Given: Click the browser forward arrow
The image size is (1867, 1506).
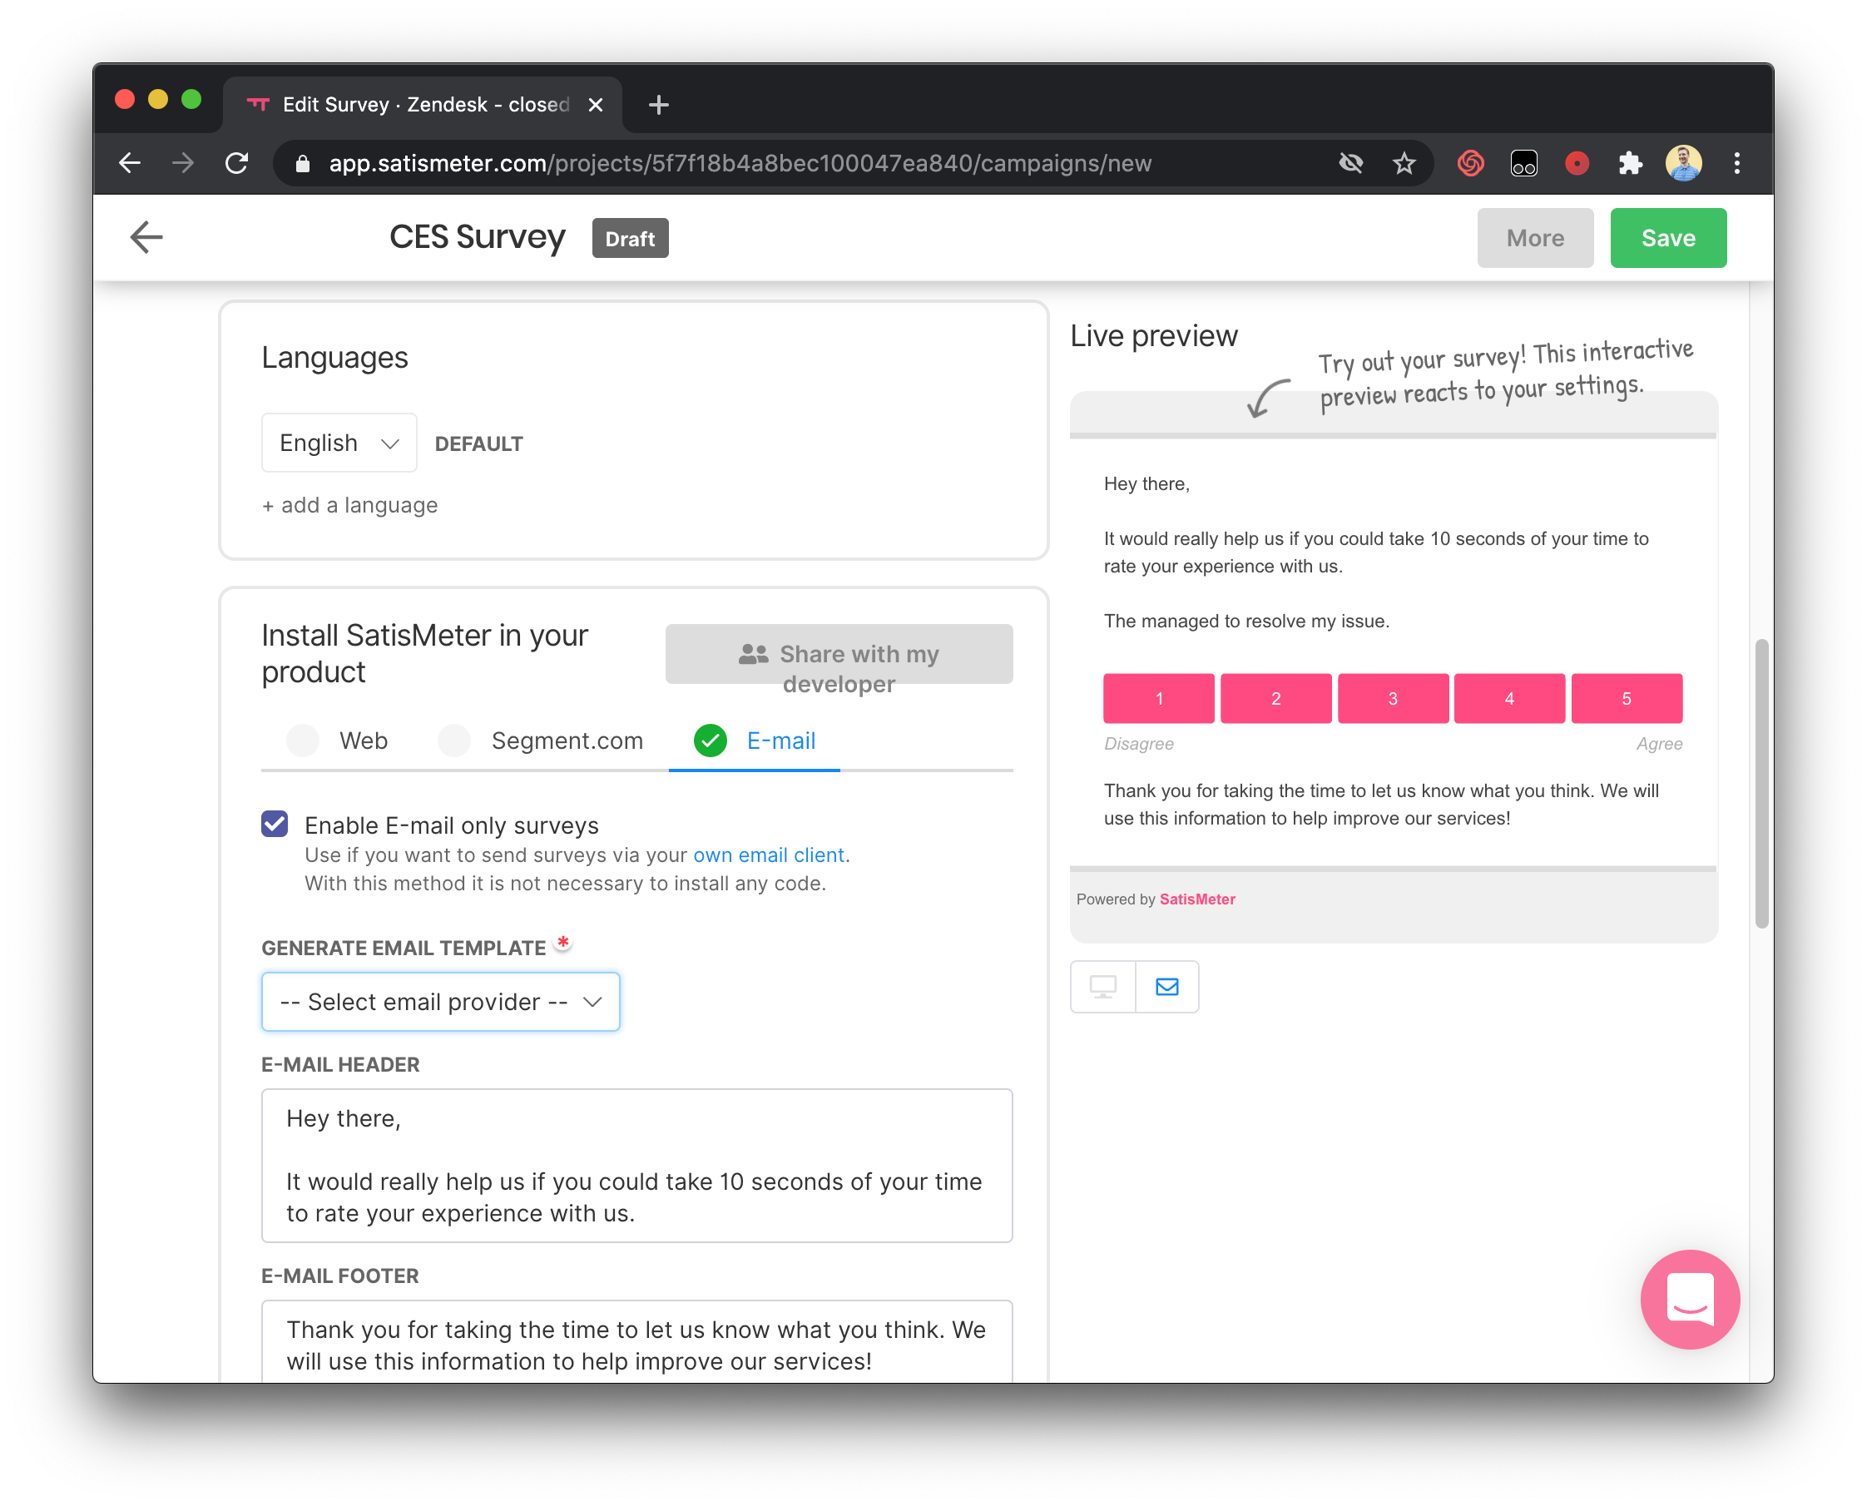Looking at the screenshot, I should (183, 163).
